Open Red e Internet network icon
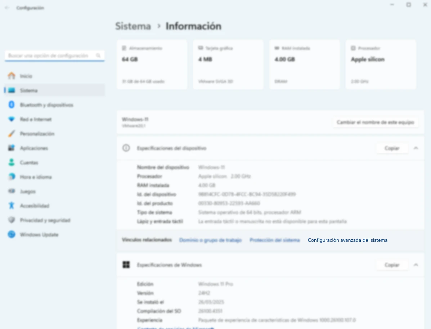This screenshot has width=431, height=329. click(x=12, y=119)
